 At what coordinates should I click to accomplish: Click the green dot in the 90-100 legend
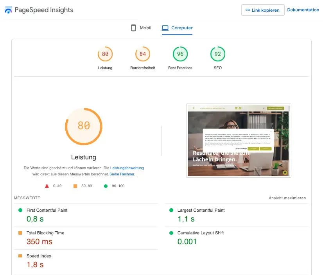click(105, 186)
